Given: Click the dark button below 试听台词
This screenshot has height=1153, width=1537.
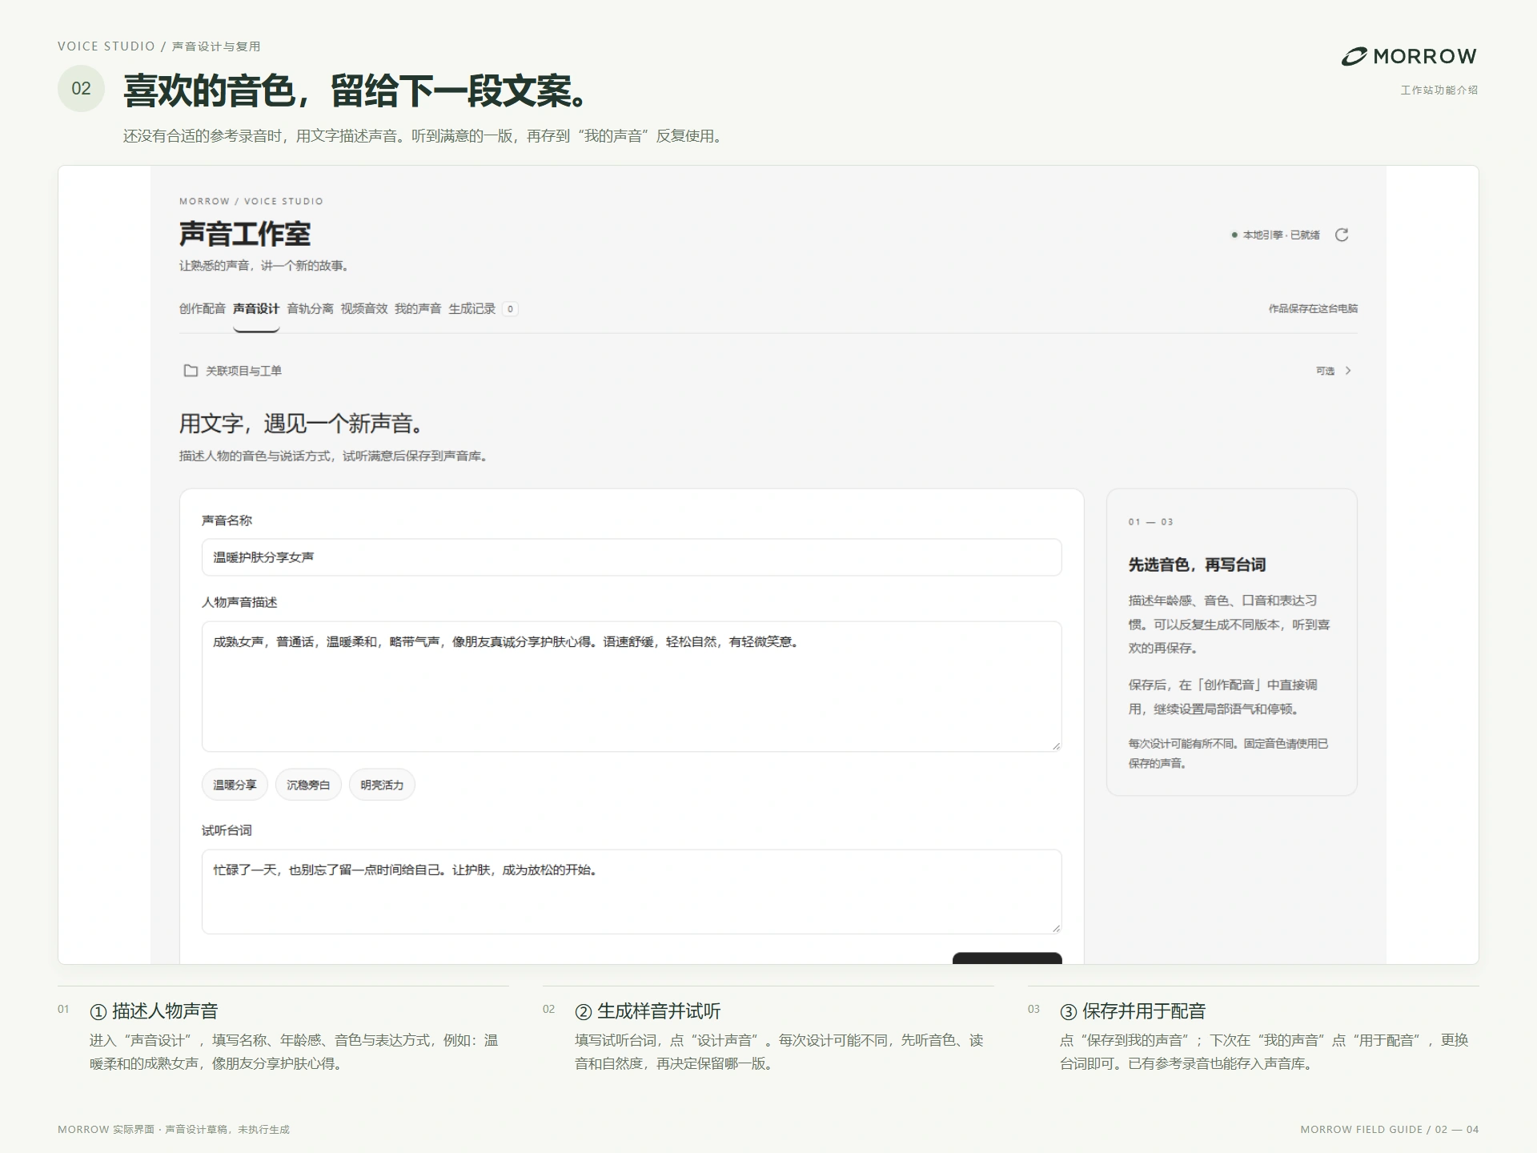Looking at the screenshot, I should point(1007,958).
